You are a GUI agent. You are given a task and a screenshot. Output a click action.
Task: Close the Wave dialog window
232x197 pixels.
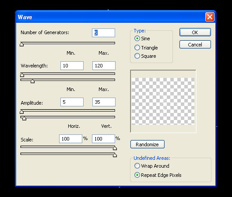click(210, 17)
